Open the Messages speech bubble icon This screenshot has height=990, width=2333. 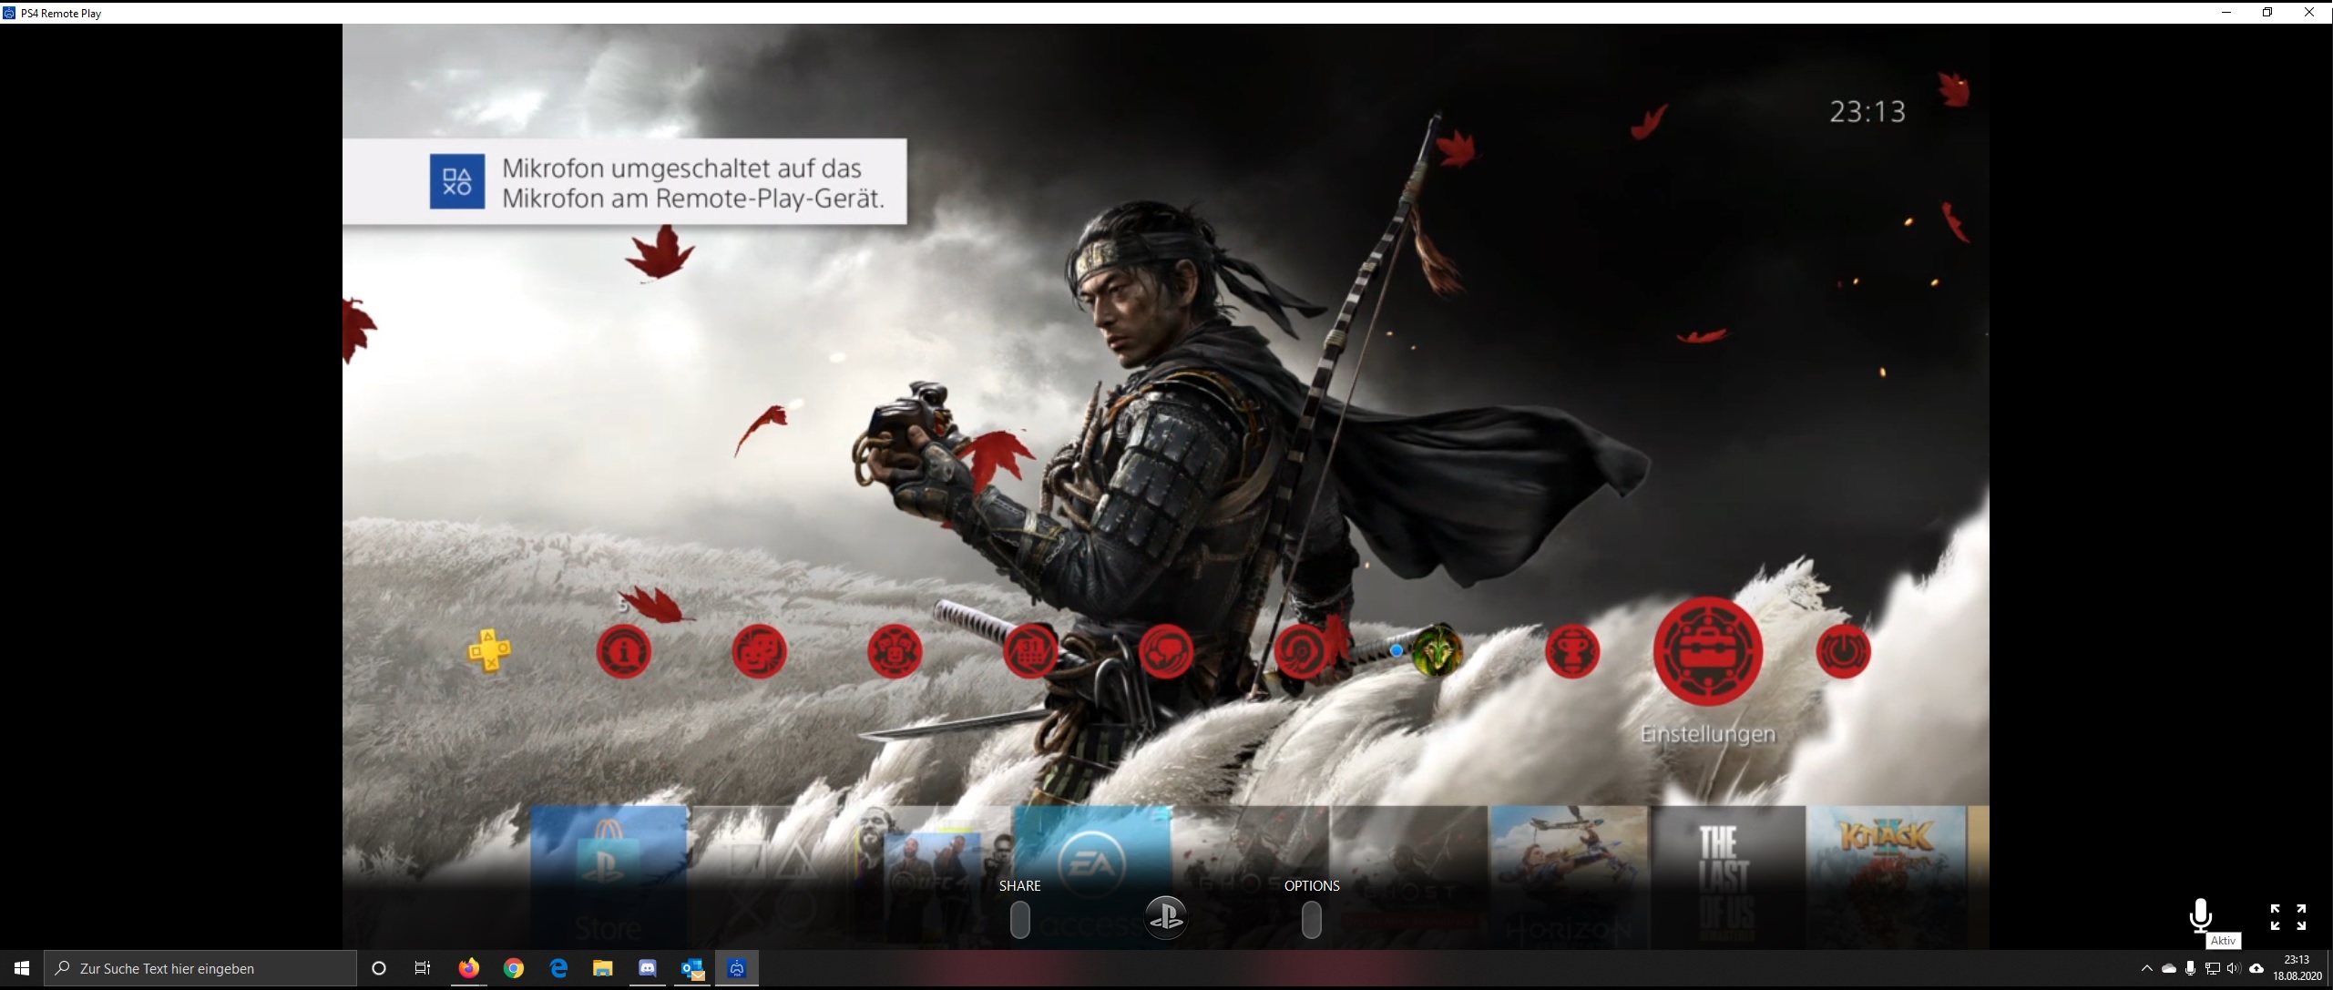[1166, 651]
